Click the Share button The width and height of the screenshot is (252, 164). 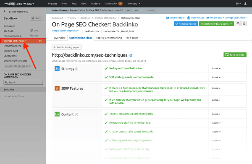click(x=37, y=18)
